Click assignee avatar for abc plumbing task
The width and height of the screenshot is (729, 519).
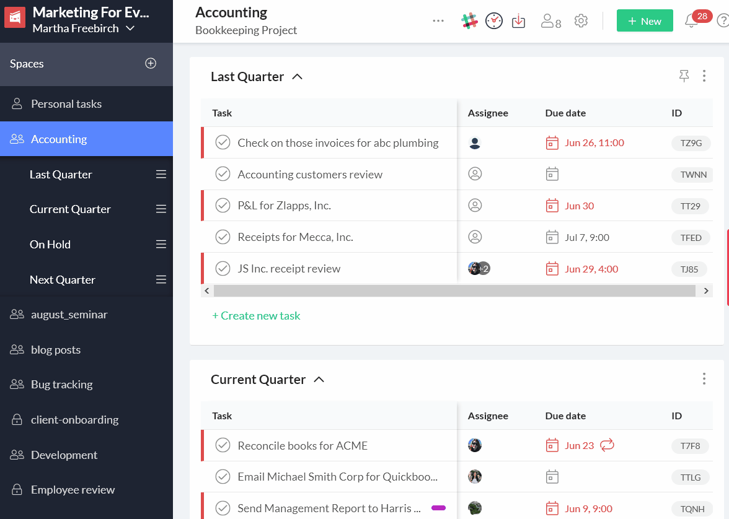475,142
